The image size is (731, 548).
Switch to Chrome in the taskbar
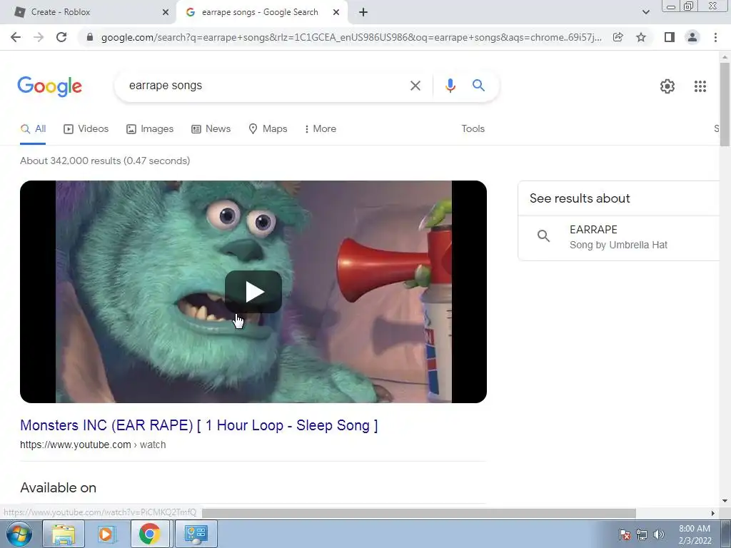(x=149, y=534)
